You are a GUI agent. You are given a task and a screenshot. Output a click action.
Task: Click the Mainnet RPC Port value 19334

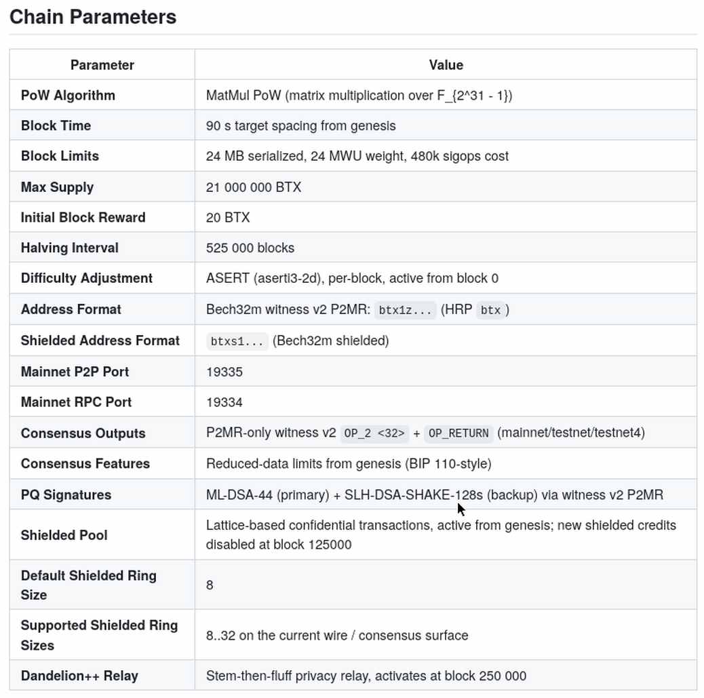(224, 402)
